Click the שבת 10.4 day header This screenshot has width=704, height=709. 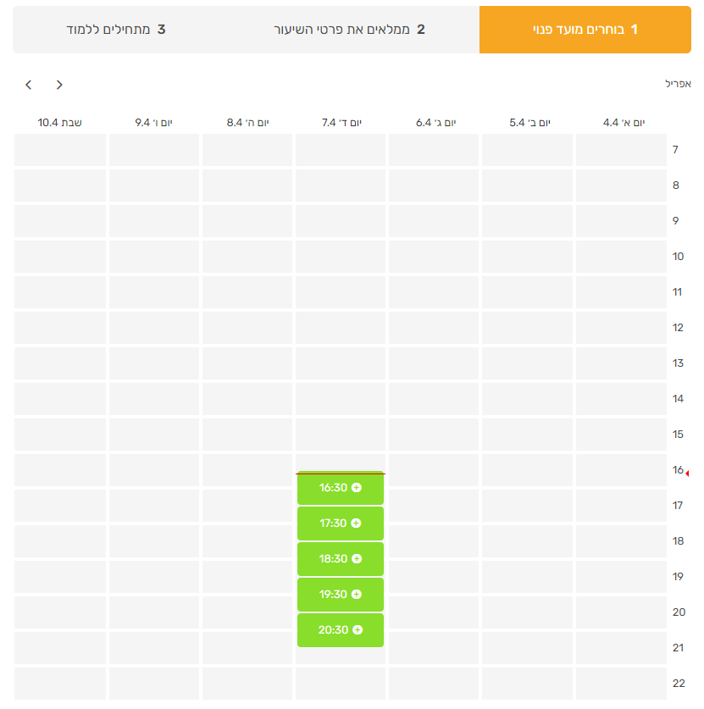point(60,123)
